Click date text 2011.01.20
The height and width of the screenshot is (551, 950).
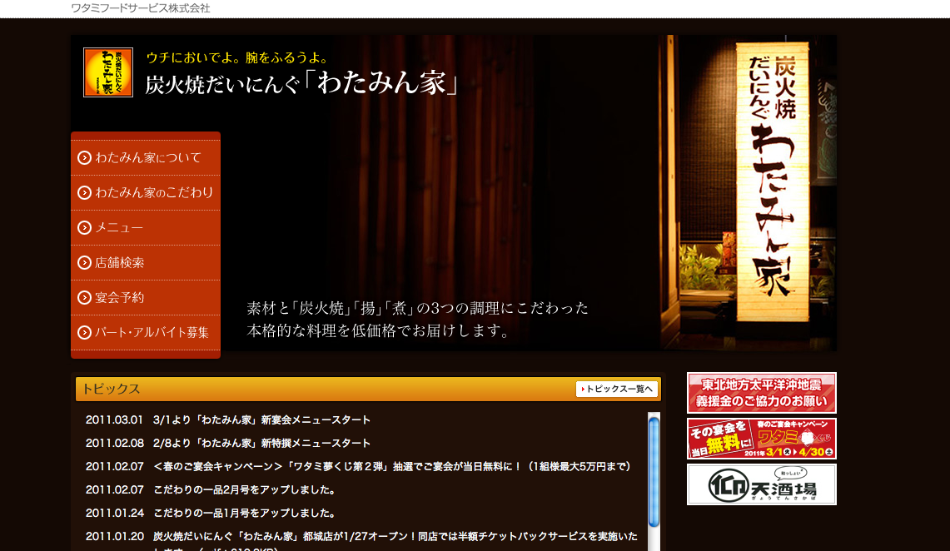(x=115, y=537)
